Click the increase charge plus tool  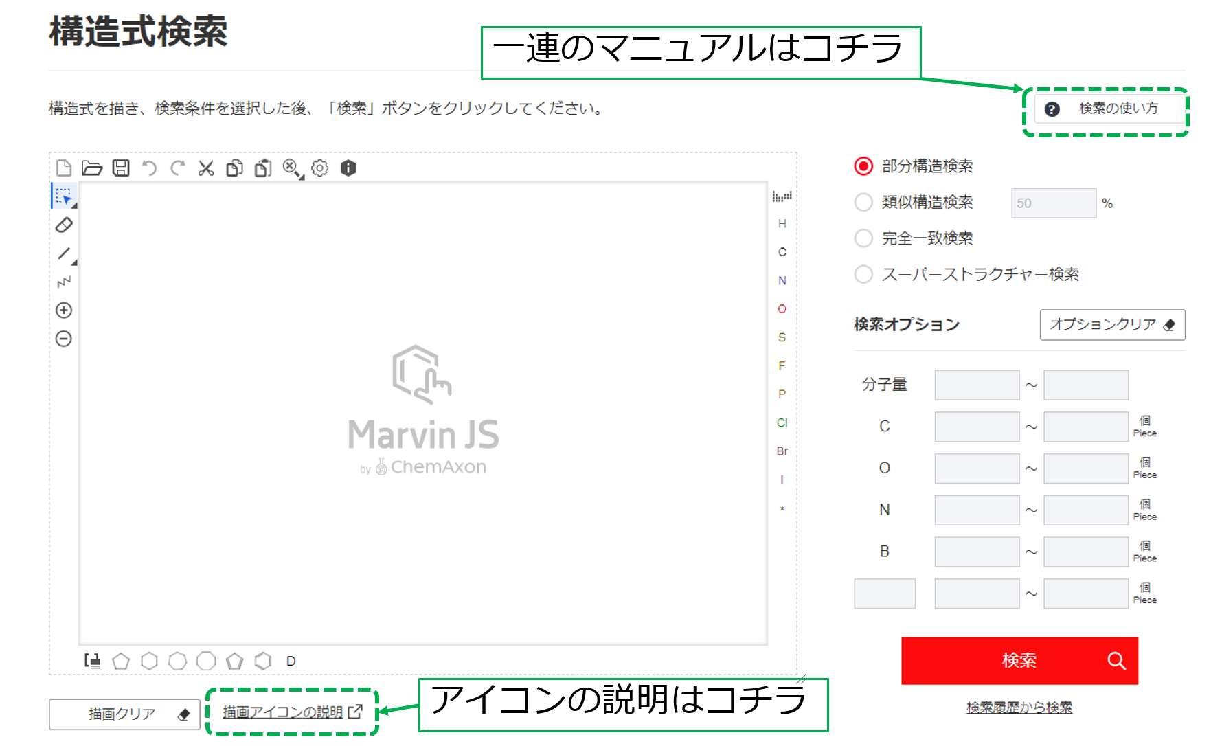pyautogui.click(x=64, y=310)
